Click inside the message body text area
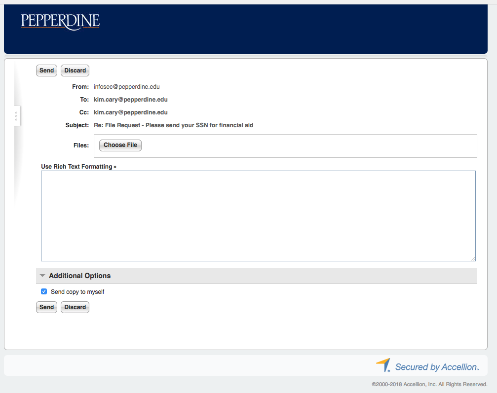Image resolution: width=497 pixels, height=393 pixels. point(258,215)
